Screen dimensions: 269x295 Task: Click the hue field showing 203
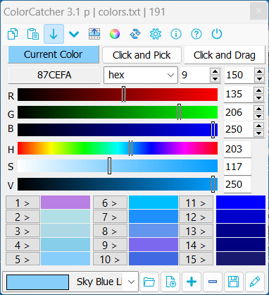coord(237,149)
